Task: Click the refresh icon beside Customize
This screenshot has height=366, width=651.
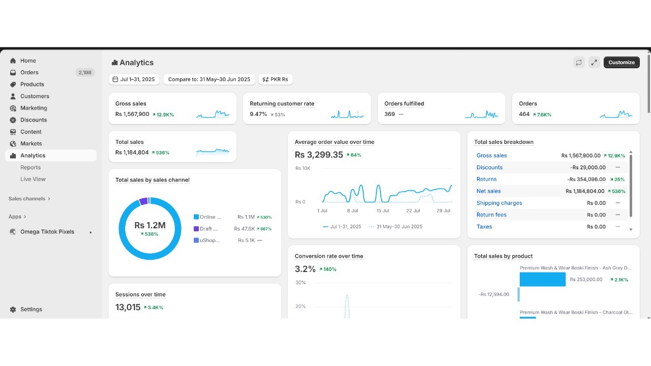Action: [x=579, y=63]
